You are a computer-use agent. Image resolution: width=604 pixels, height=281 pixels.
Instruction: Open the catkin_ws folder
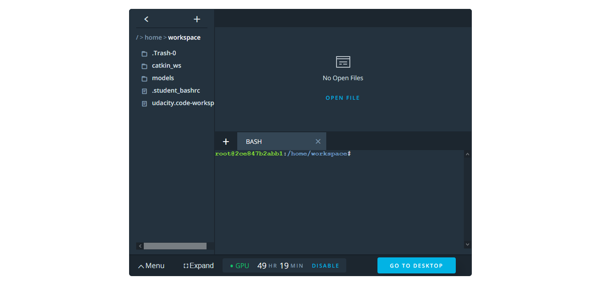166,65
